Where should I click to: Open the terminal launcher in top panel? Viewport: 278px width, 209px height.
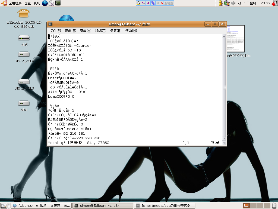(x=58, y=3)
